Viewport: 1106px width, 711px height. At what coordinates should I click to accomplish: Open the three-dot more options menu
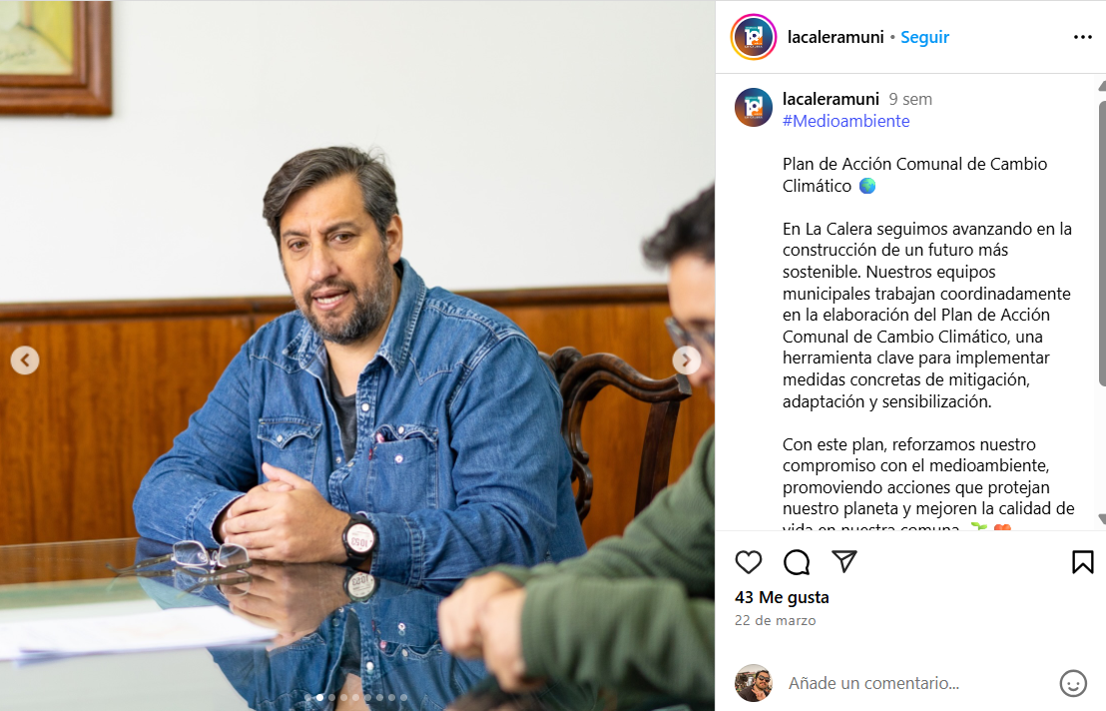(1083, 37)
